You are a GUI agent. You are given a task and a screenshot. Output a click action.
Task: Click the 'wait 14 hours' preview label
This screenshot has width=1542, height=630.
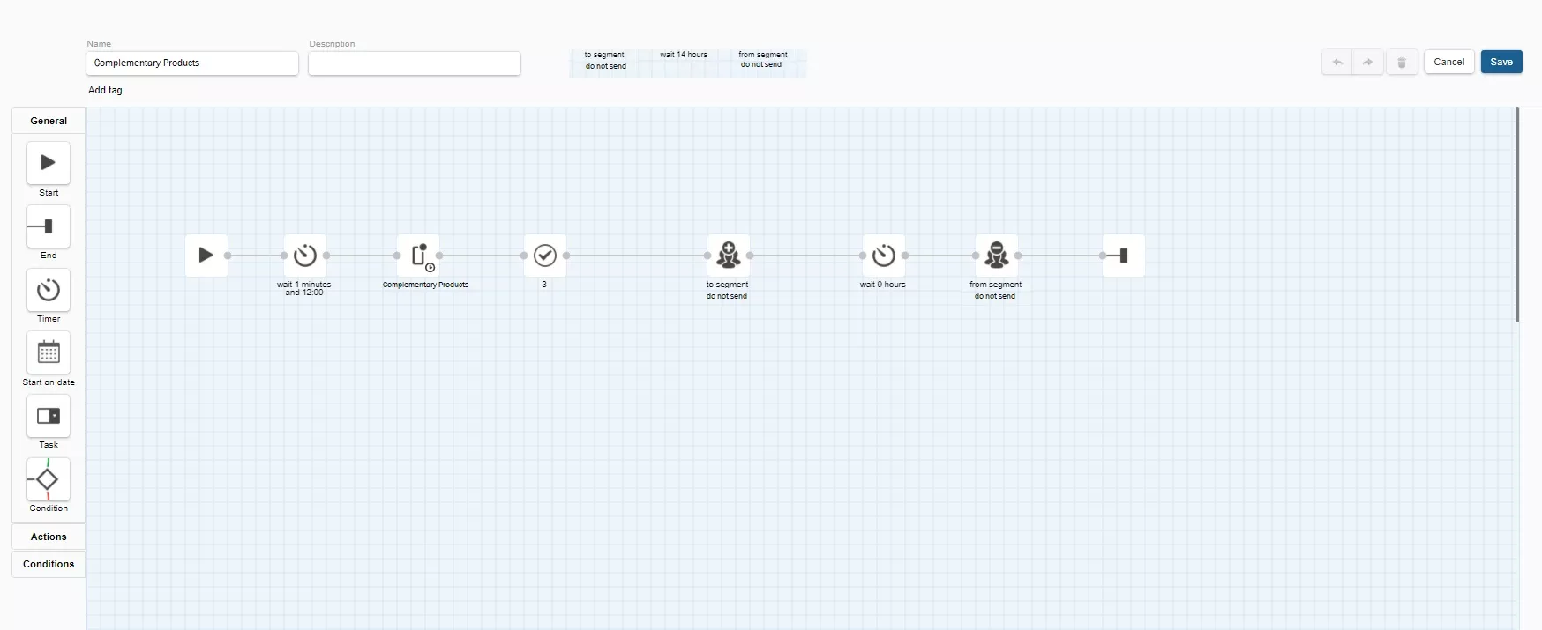pyautogui.click(x=684, y=55)
